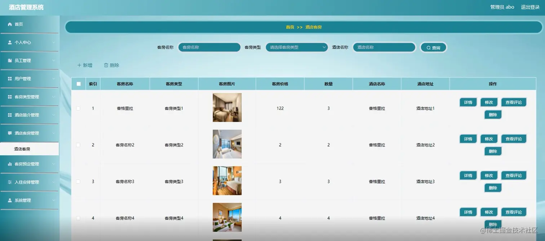Click 修改 for row 客房名称4

(489, 212)
